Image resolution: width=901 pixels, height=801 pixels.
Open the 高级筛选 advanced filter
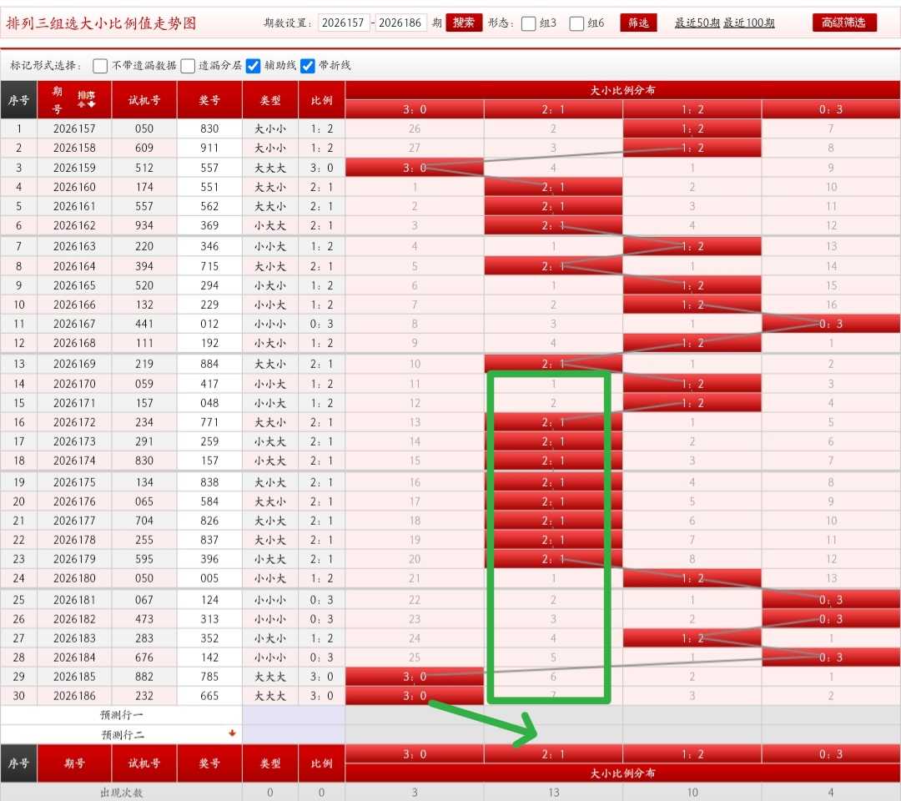(x=844, y=23)
